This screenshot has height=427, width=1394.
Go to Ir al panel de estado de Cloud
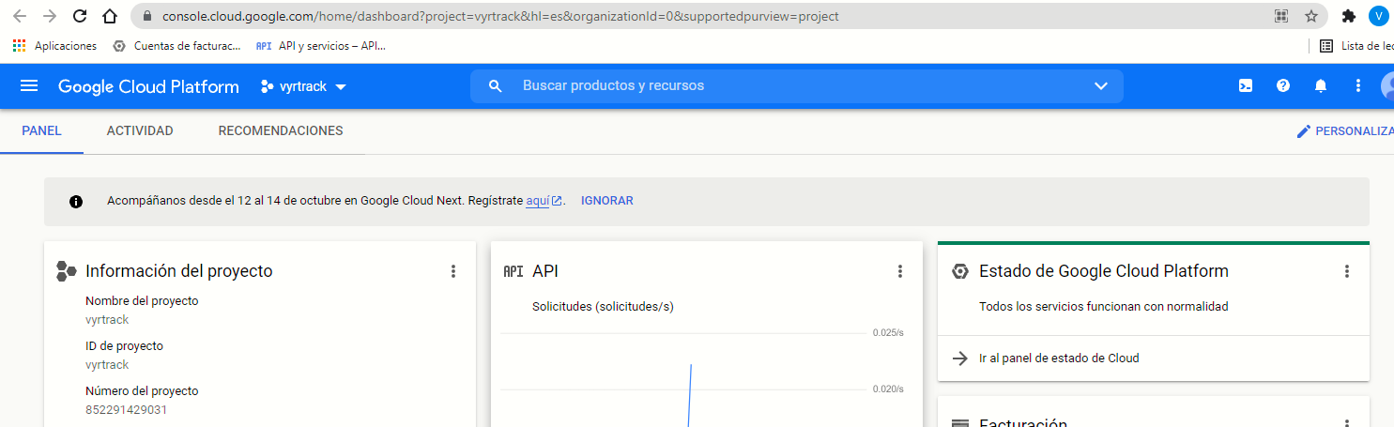pos(1059,358)
